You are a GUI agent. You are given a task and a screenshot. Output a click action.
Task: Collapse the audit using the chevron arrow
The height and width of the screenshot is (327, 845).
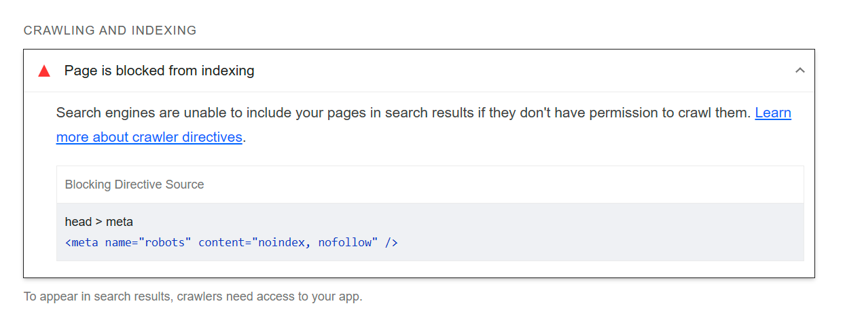point(800,71)
